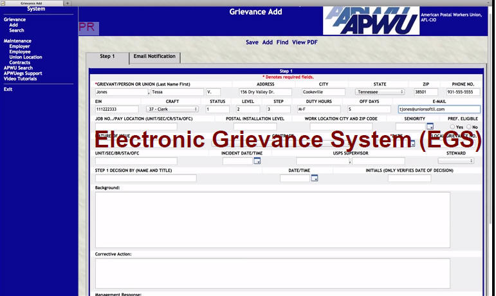
Task: Click the Phone No. field
Action: 463,92
